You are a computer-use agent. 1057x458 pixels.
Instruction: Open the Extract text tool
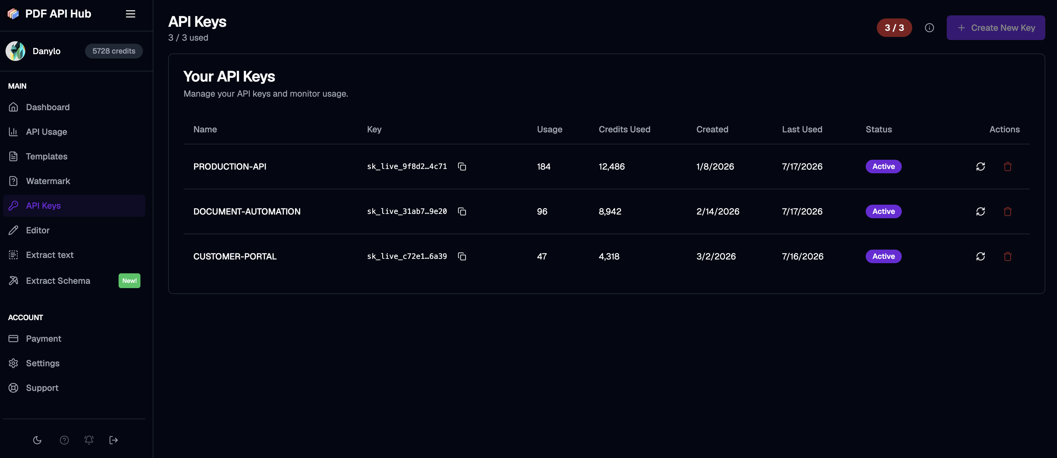(x=74, y=255)
